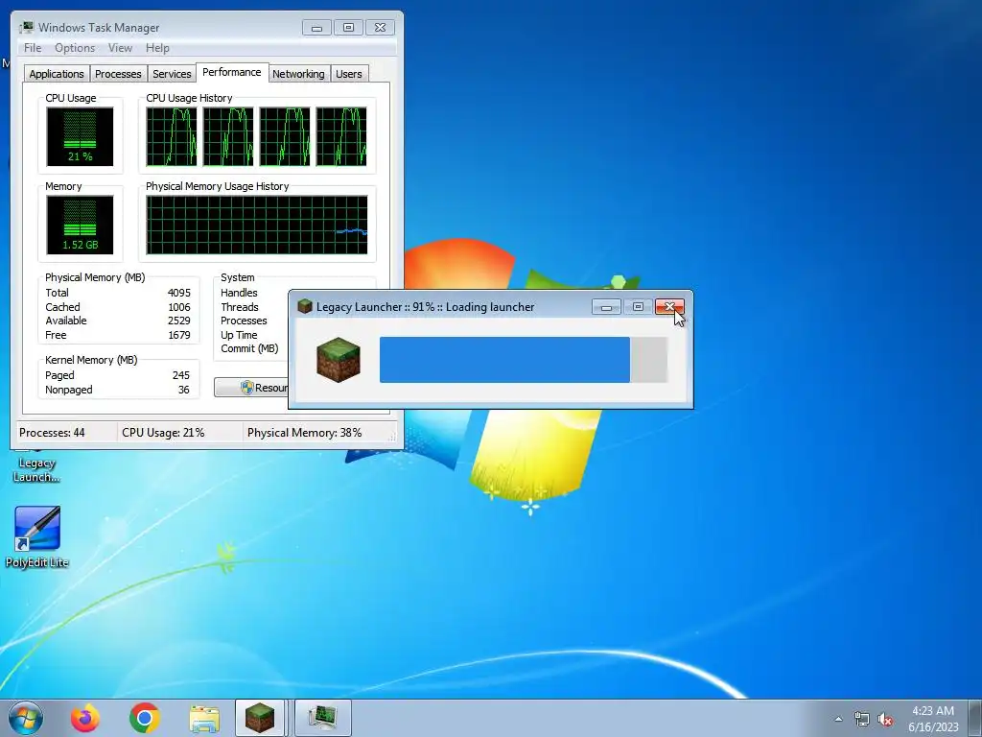Minimize the Legacy Launcher window
This screenshot has width=982, height=737.
click(606, 306)
